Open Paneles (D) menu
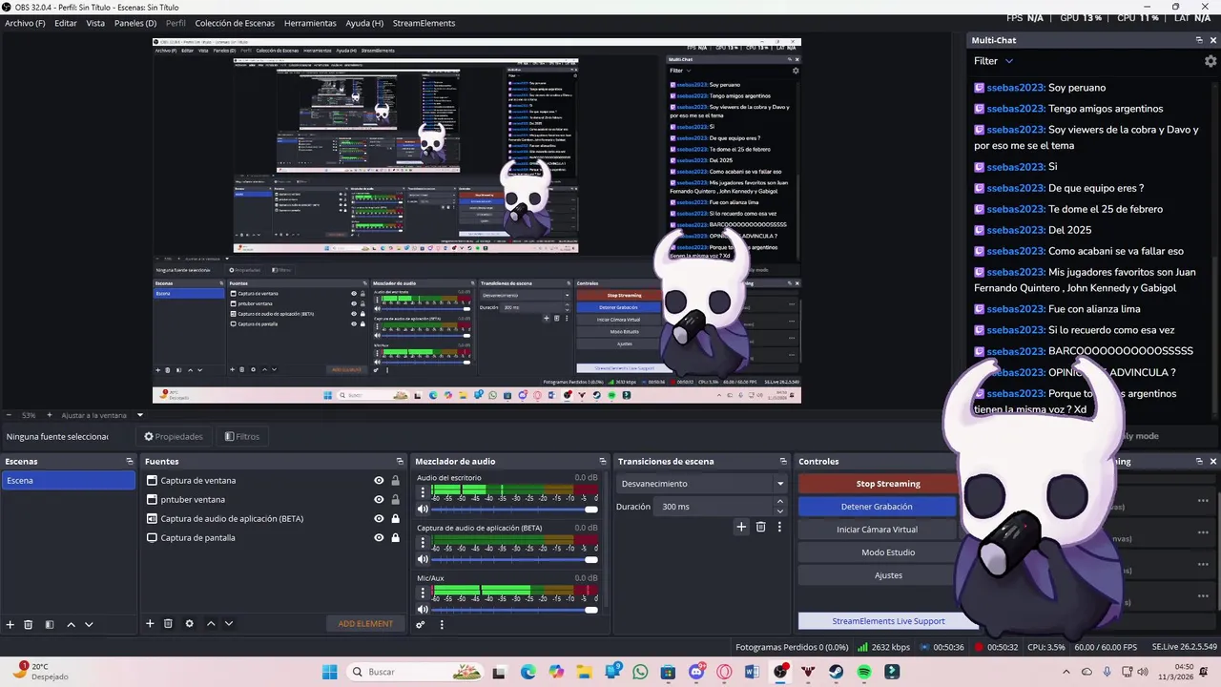The height and width of the screenshot is (687, 1221). point(135,23)
